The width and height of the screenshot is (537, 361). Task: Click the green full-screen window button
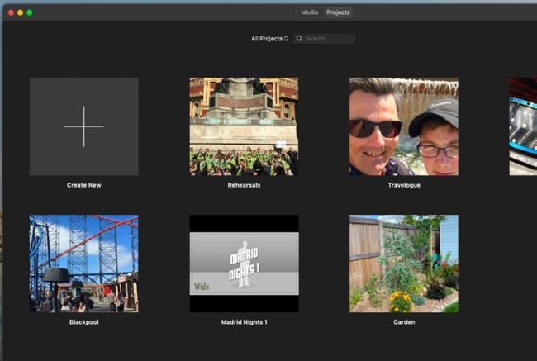(x=30, y=12)
